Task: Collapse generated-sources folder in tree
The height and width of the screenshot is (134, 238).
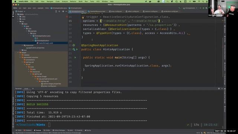Action: point(20,57)
